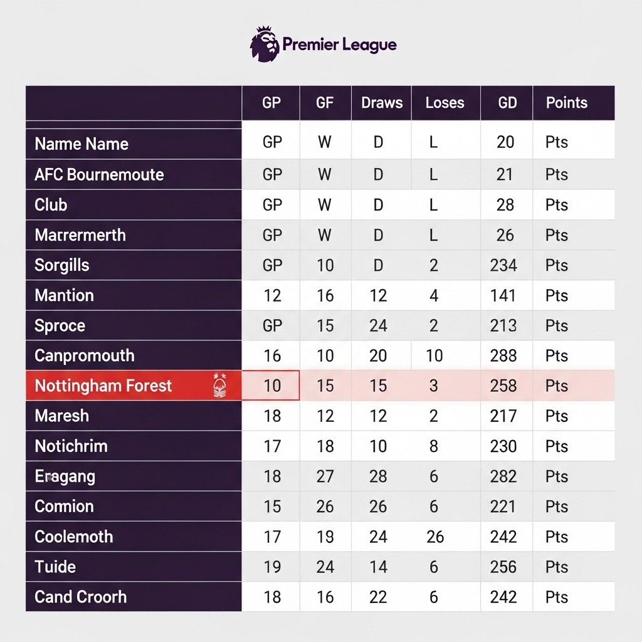This screenshot has height=642, width=642.
Task: Click the Sorgills team name
Action: (x=62, y=265)
